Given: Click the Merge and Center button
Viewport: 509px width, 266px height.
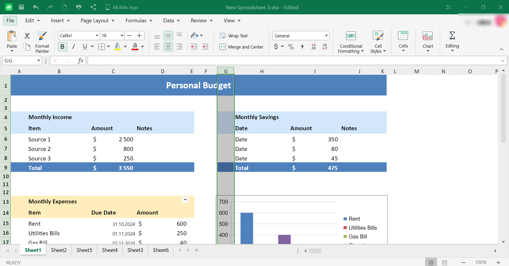Looking at the screenshot, I should click(241, 47).
